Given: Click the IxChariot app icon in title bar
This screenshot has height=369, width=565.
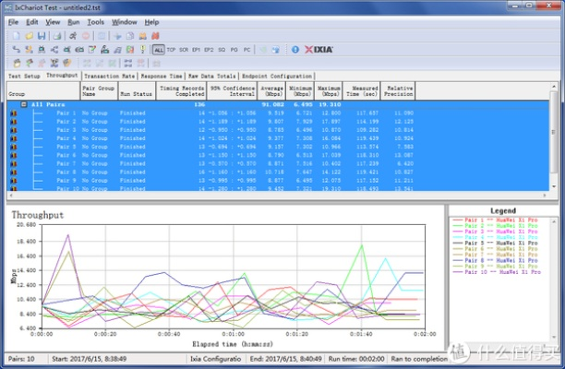Looking at the screenshot, I should [x=7, y=6].
